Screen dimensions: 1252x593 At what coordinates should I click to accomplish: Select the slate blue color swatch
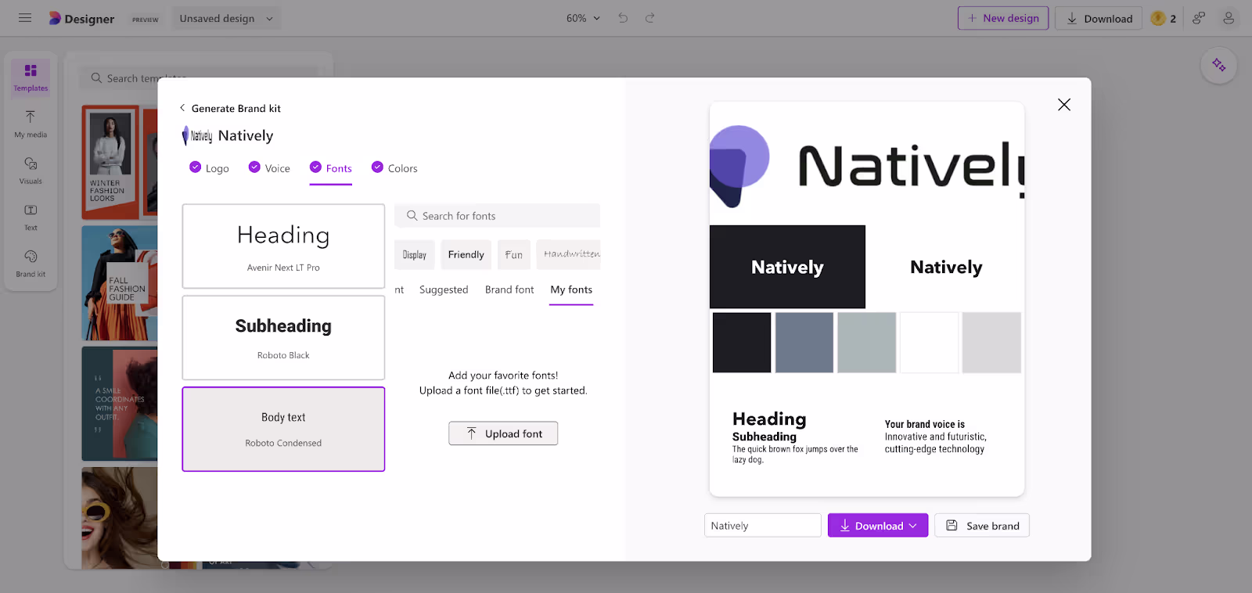[x=804, y=343]
